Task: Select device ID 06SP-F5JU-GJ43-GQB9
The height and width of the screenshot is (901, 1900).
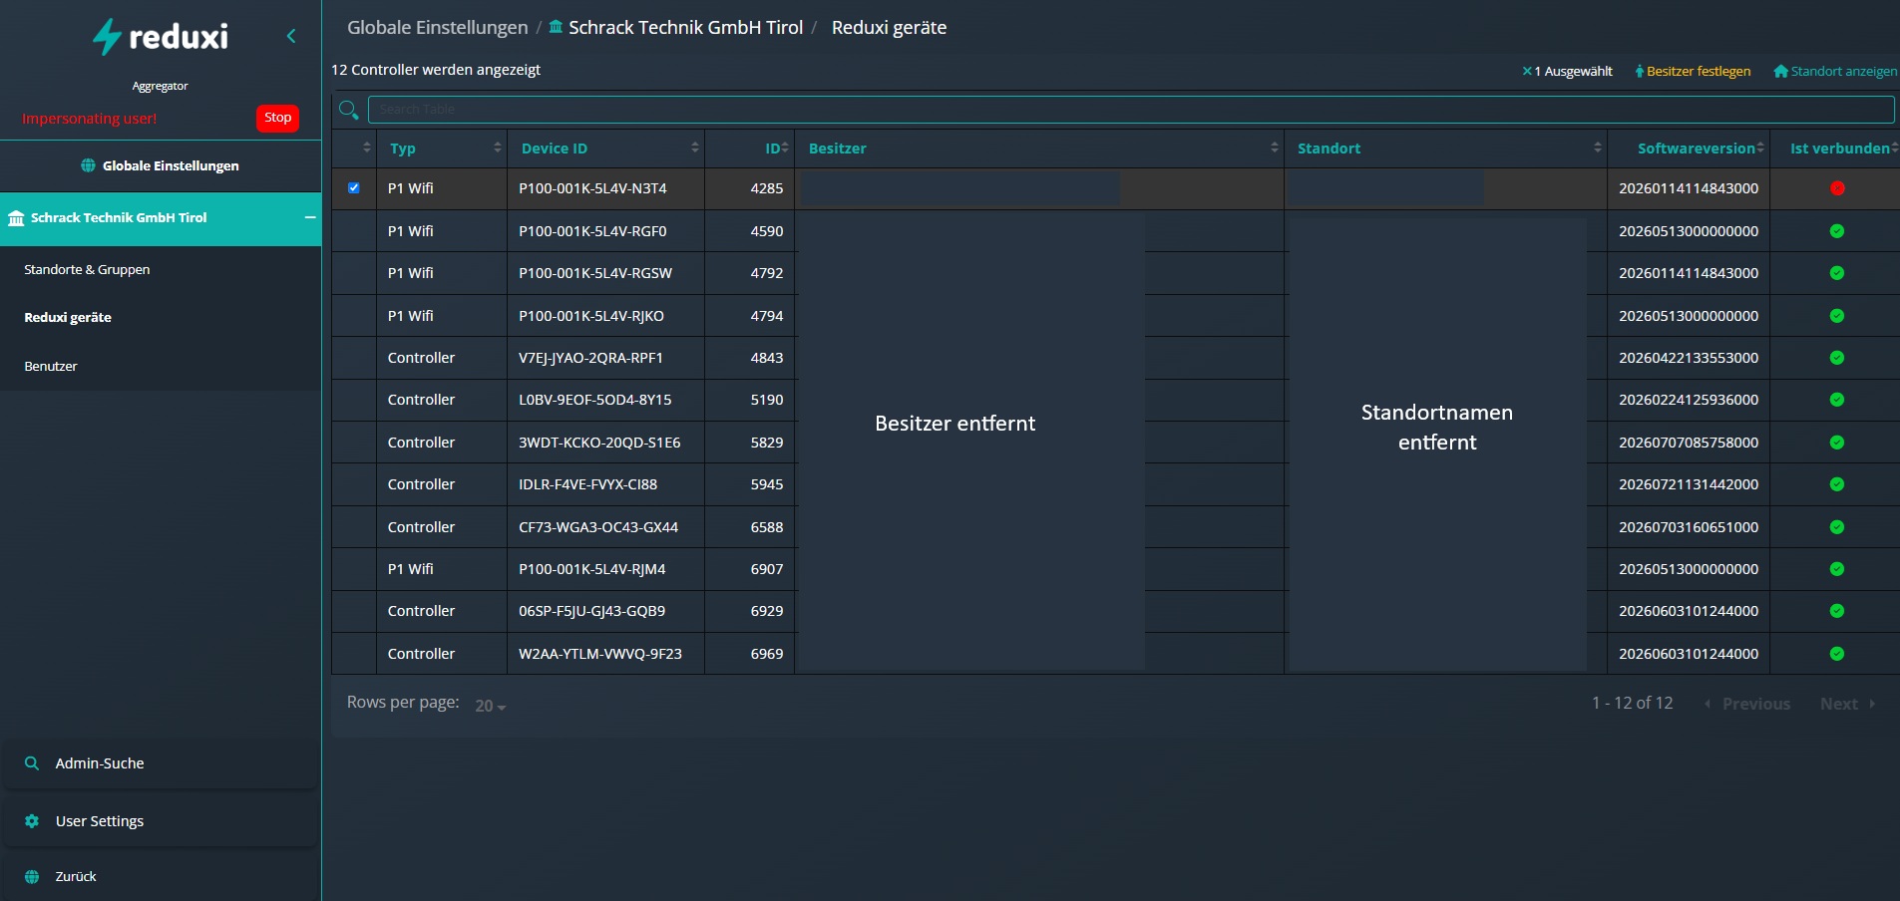Action: pyautogui.click(x=591, y=611)
